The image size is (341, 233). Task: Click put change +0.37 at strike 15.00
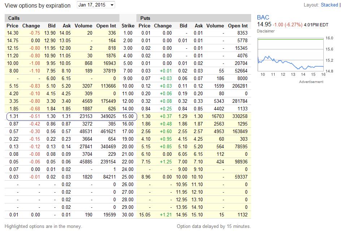[166, 116]
